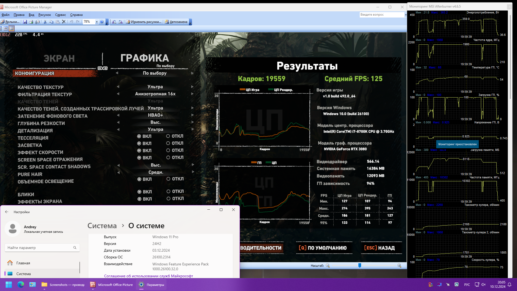Rotate the picture right
Screen dimensions: 517x291
[120, 22]
